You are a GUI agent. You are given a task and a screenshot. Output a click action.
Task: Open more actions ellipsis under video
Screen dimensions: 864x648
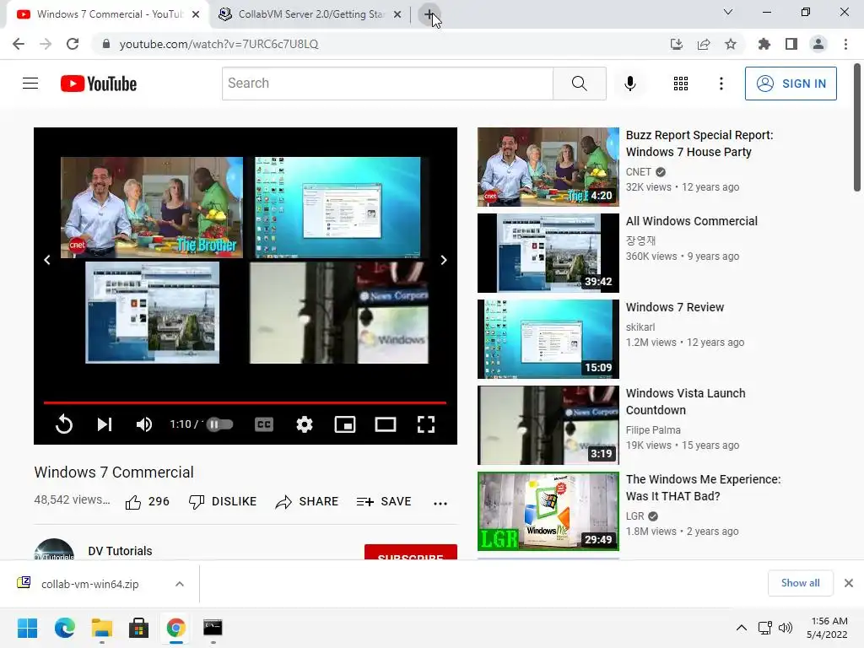pos(440,503)
